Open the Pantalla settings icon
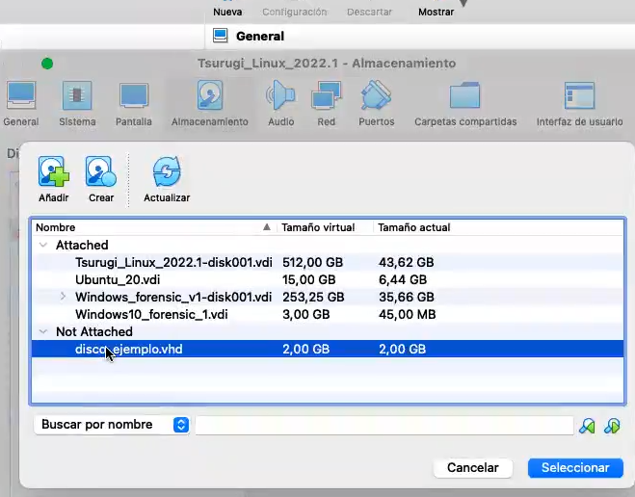This screenshot has height=497, width=635. point(134,95)
